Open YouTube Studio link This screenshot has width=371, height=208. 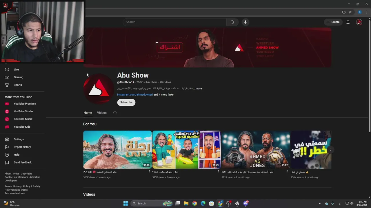click(x=23, y=112)
